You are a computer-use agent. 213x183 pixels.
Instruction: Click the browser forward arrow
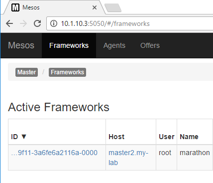[x=23, y=23]
